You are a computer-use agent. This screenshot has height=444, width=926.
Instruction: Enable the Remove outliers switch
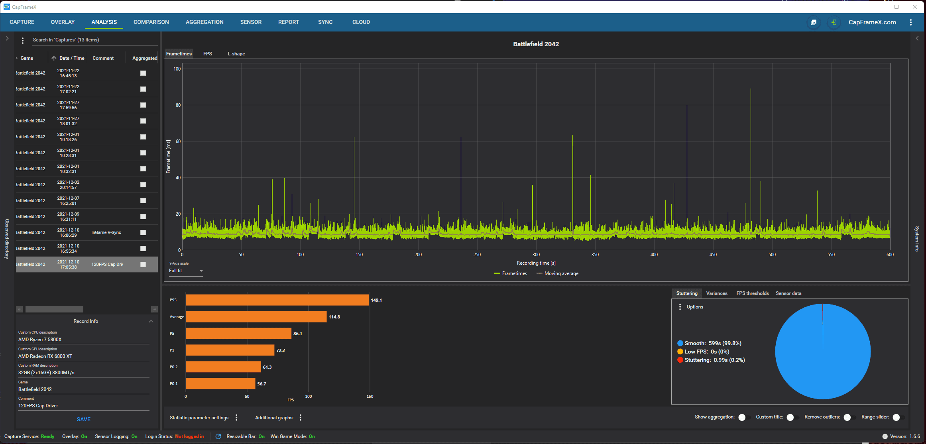tap(849, 417)
